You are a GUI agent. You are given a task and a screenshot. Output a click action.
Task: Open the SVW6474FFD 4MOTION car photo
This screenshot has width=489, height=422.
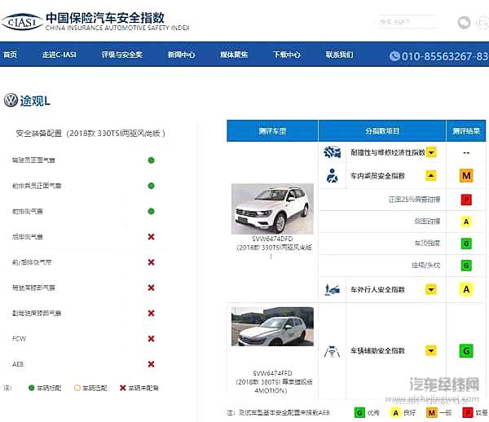(272, 327)
